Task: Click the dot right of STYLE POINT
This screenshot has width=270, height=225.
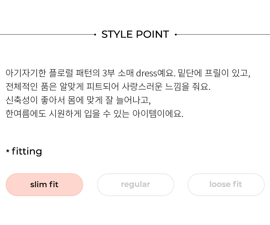Action: coord(176,35)
